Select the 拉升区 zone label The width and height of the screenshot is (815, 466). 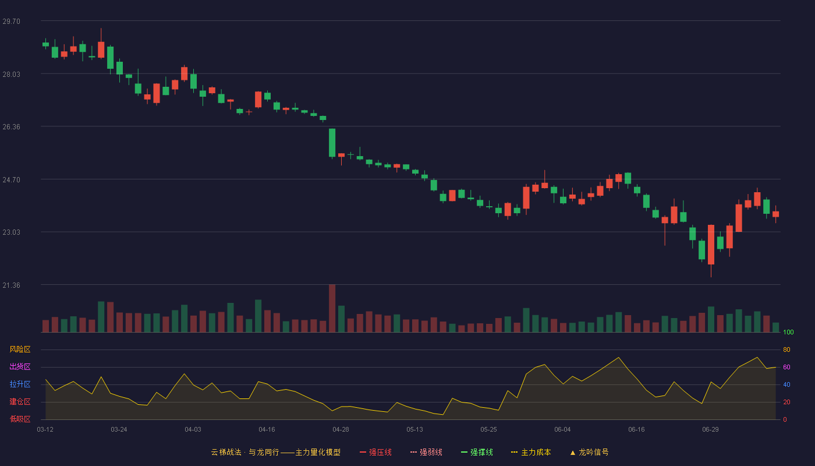pos(20,384)
